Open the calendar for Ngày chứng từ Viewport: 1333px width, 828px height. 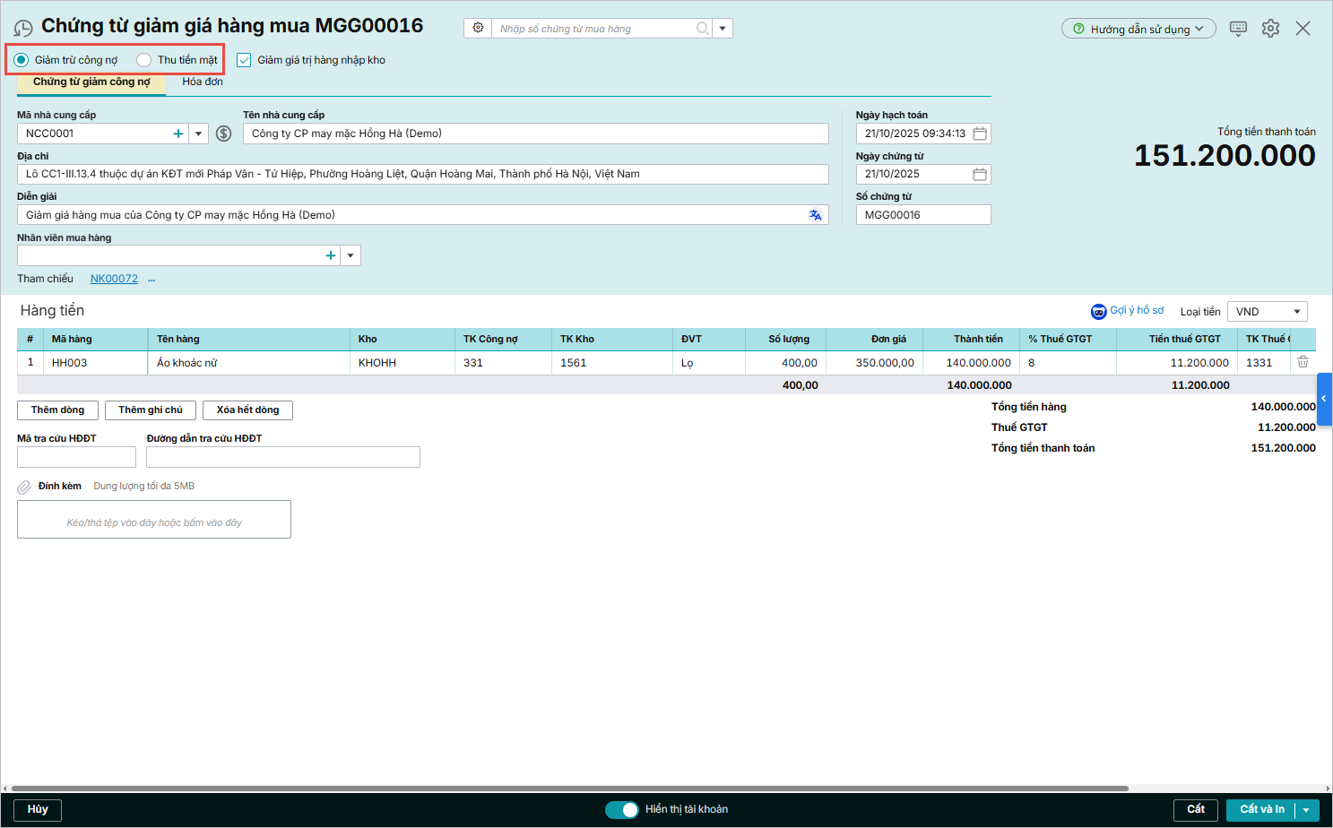coord(980,174)
